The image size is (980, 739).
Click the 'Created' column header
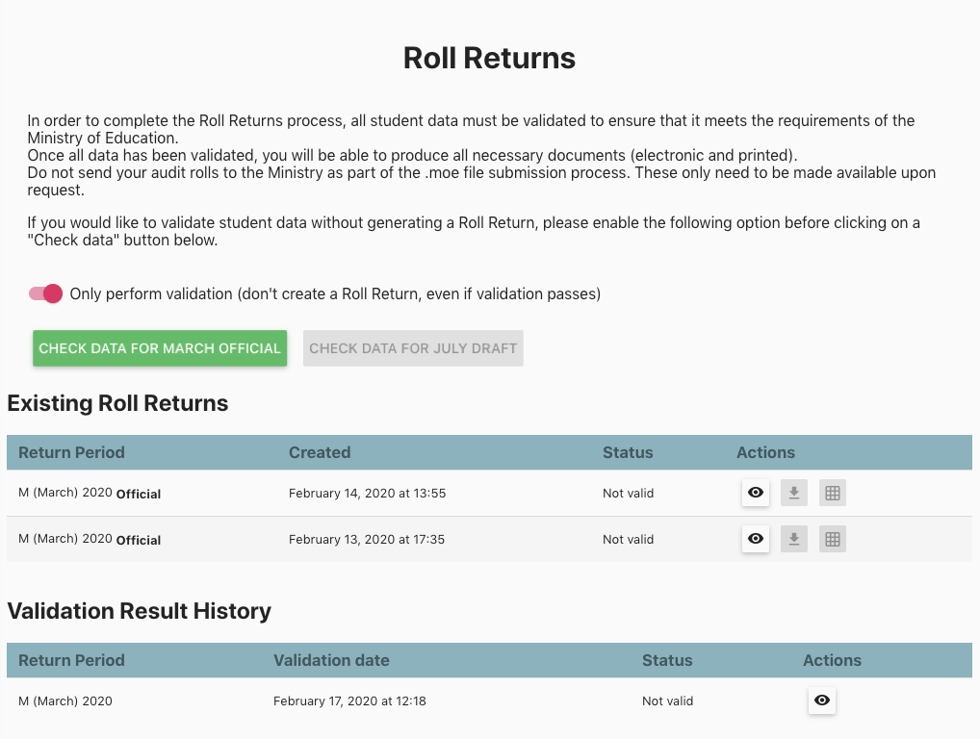(320, 452)
